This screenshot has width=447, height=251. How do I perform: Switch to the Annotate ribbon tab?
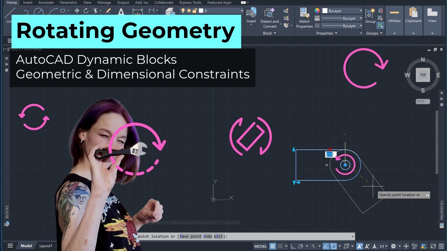click(46, 2)
